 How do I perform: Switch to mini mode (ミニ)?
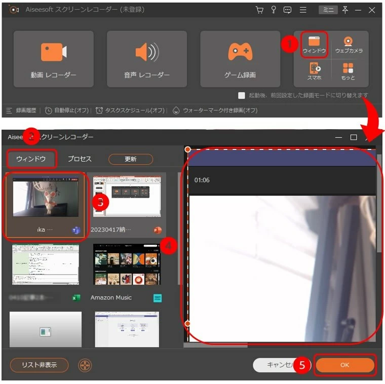point(328,10)
